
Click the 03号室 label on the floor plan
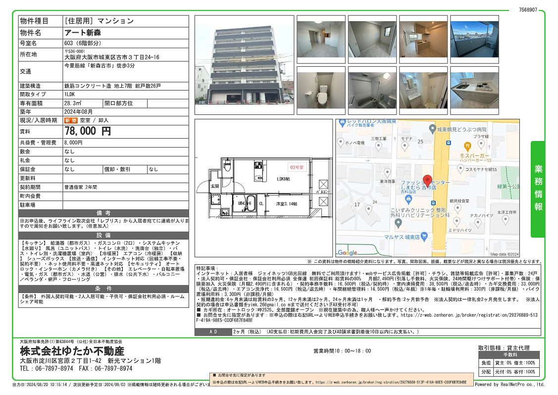click(x=297, y=167)
